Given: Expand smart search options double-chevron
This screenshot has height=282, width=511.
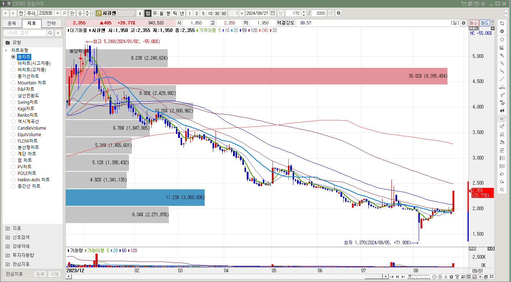Looking at the screenshot, I should tap(58, 33).
